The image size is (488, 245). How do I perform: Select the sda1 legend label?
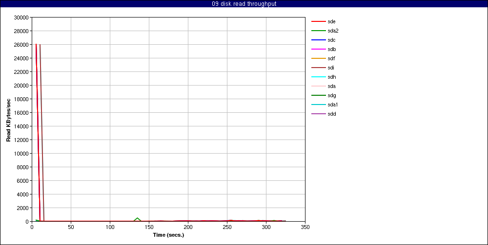(x=333, y=105)
